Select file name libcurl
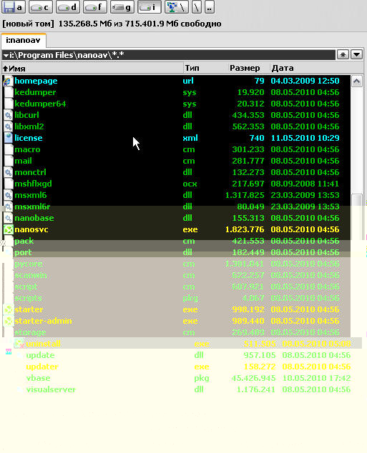 26,115
